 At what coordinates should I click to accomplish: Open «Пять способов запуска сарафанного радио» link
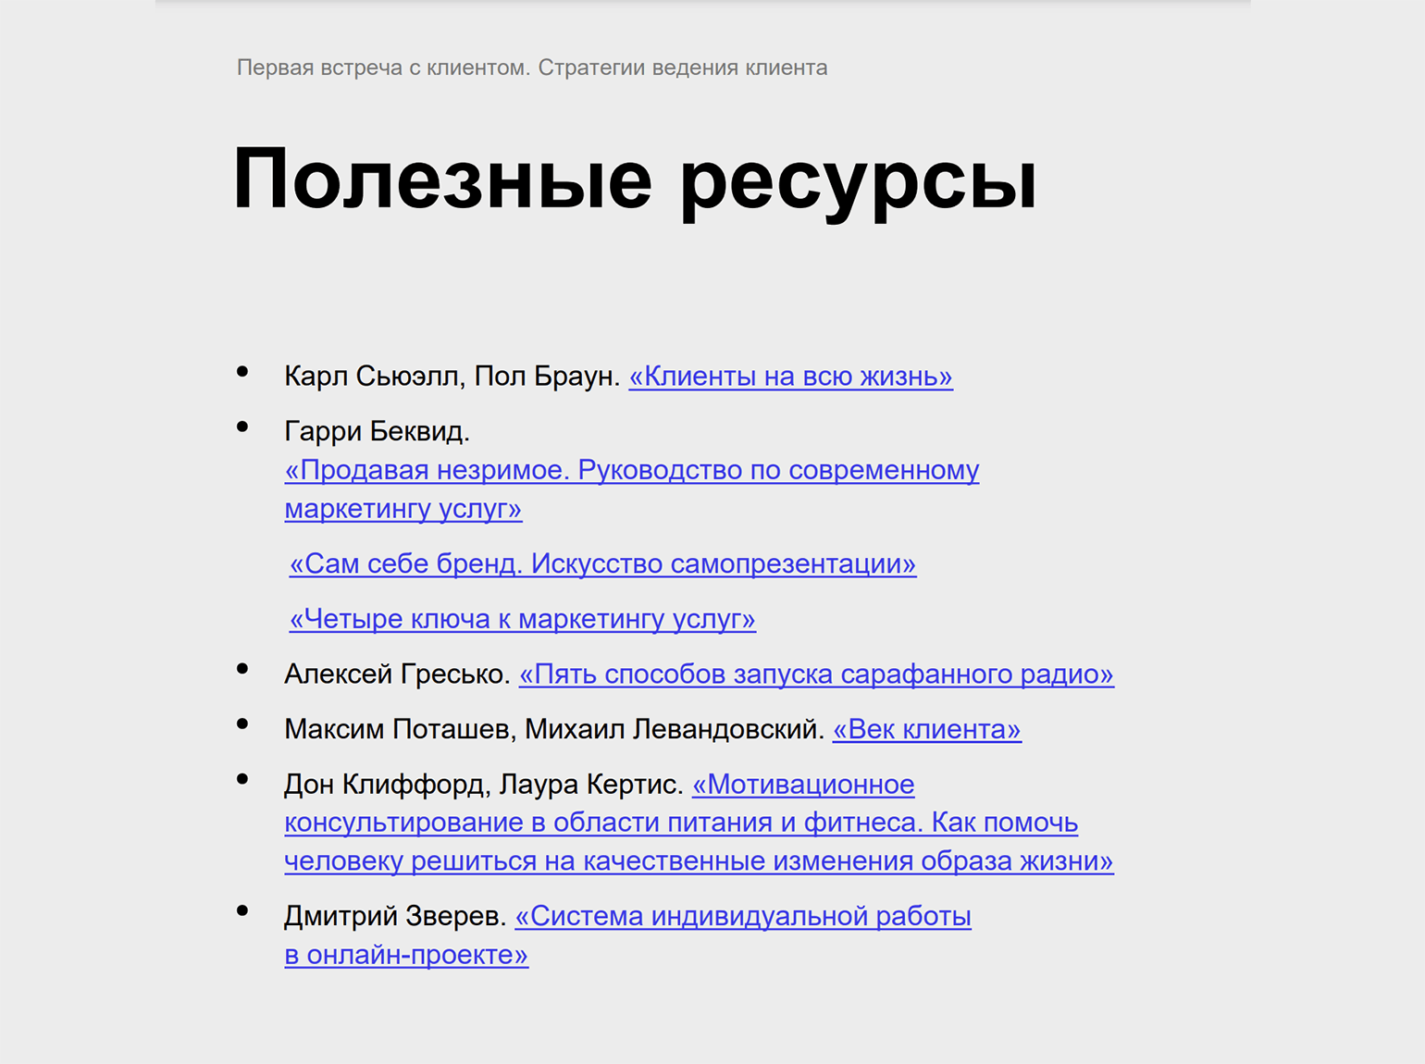point(816,674)
